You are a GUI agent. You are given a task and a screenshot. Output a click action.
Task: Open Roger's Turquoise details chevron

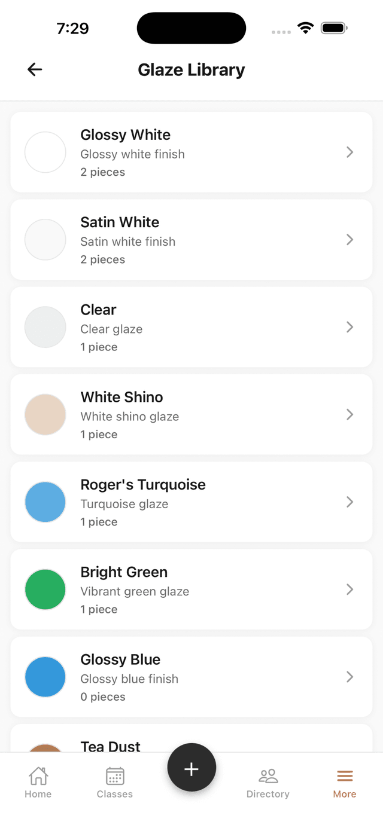pos(350,502)
